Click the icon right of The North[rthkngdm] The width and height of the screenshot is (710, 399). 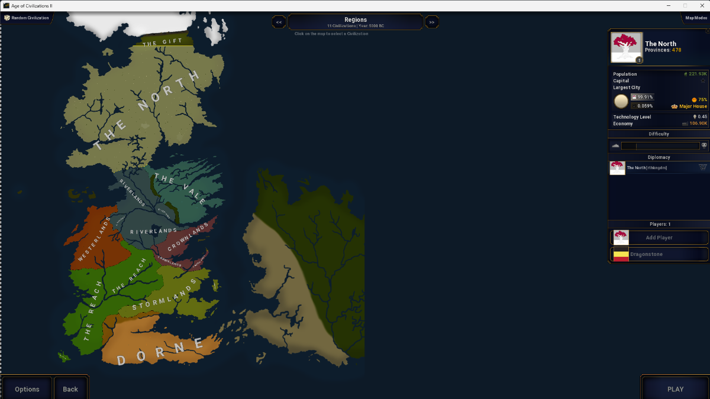[703, 167]
